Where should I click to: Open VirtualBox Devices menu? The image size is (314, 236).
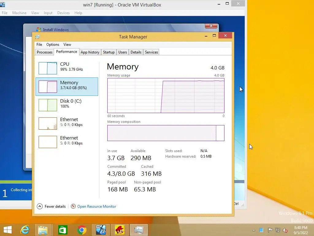pos(63,13)
